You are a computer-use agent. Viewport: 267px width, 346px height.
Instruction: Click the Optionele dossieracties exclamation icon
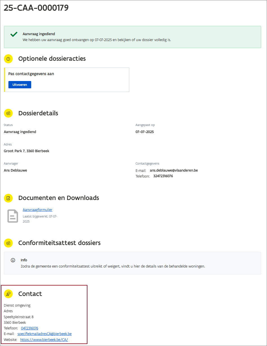pyautogui.click(x=8, y=59)
